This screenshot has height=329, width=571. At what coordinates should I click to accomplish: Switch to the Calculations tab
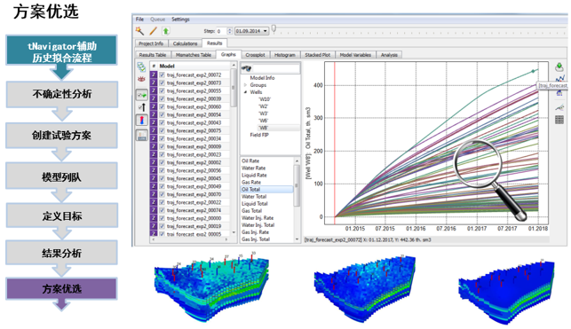[185, 43]
